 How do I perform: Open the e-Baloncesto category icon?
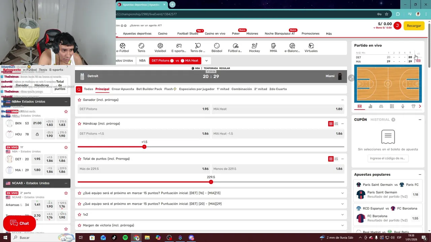[292, 46]
